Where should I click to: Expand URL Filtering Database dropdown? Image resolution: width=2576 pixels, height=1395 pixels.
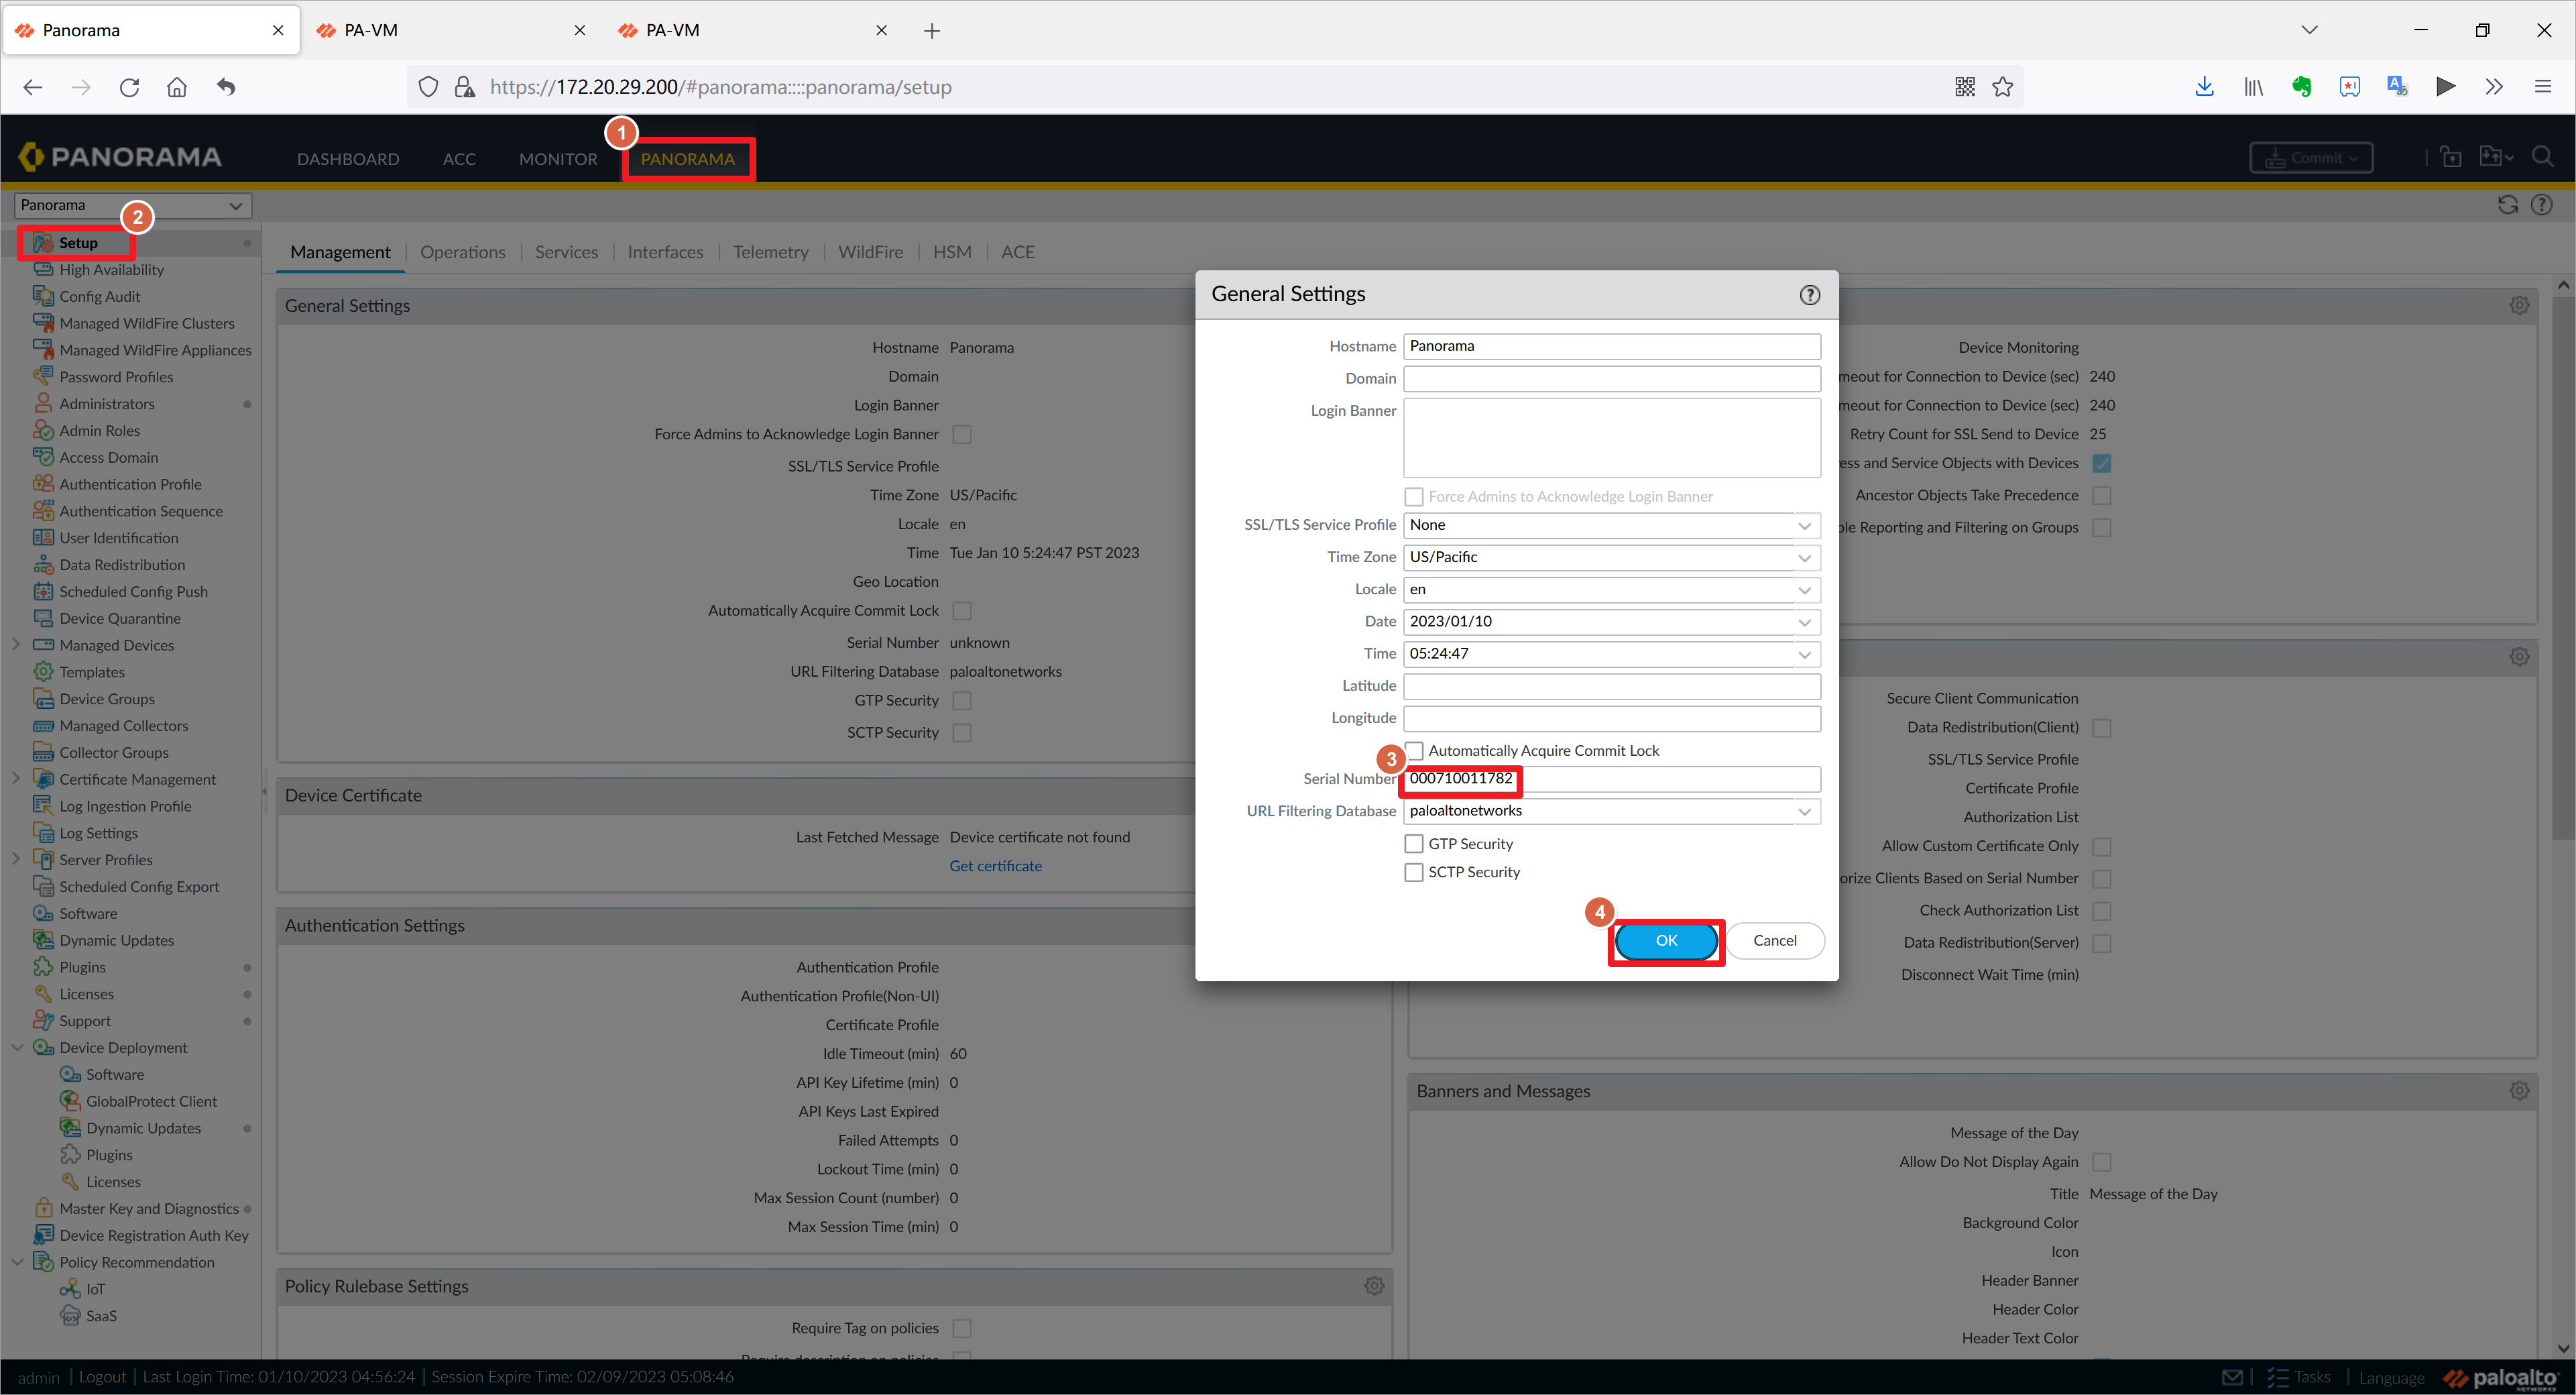[1805, 811]
